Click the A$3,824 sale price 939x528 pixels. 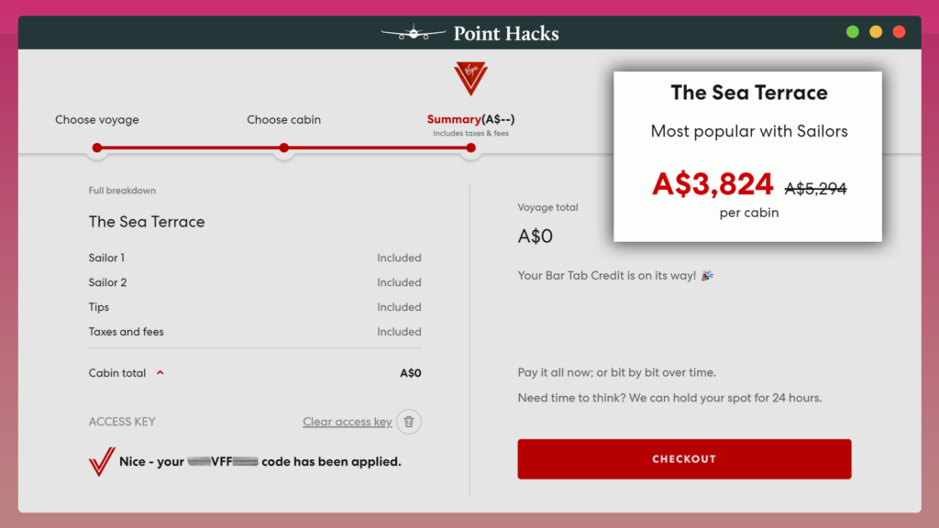point(713,184)
